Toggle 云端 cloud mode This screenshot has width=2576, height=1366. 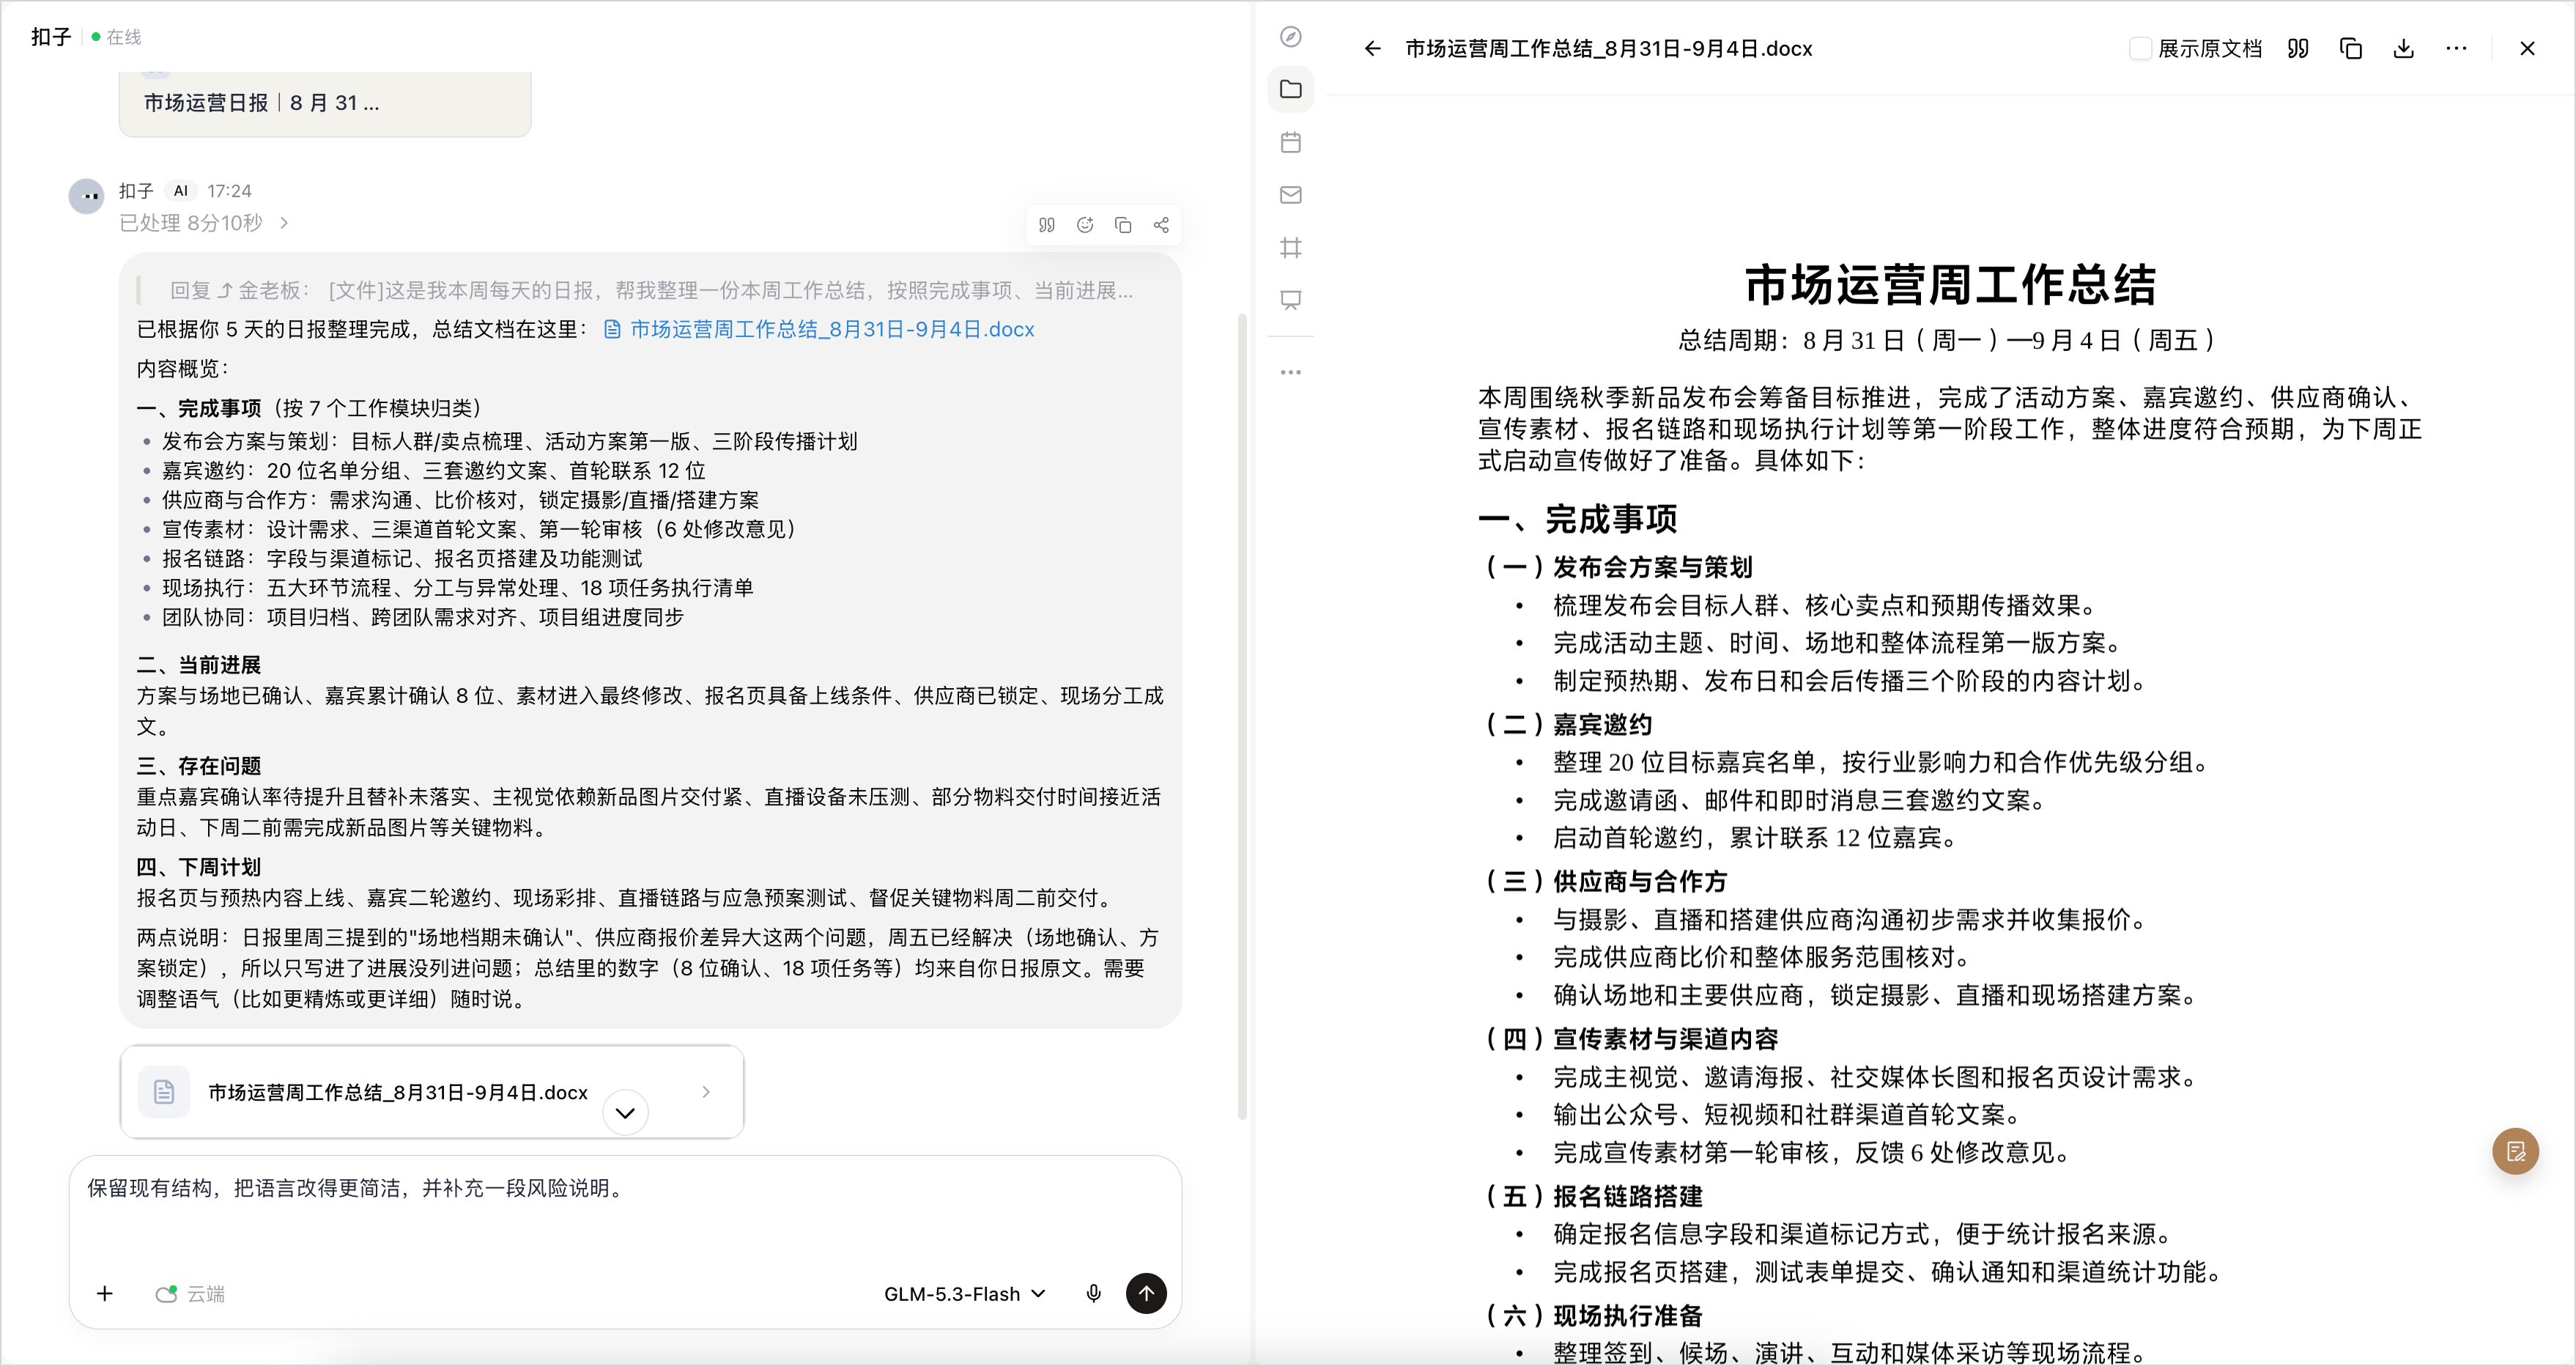coord(190,1293)
